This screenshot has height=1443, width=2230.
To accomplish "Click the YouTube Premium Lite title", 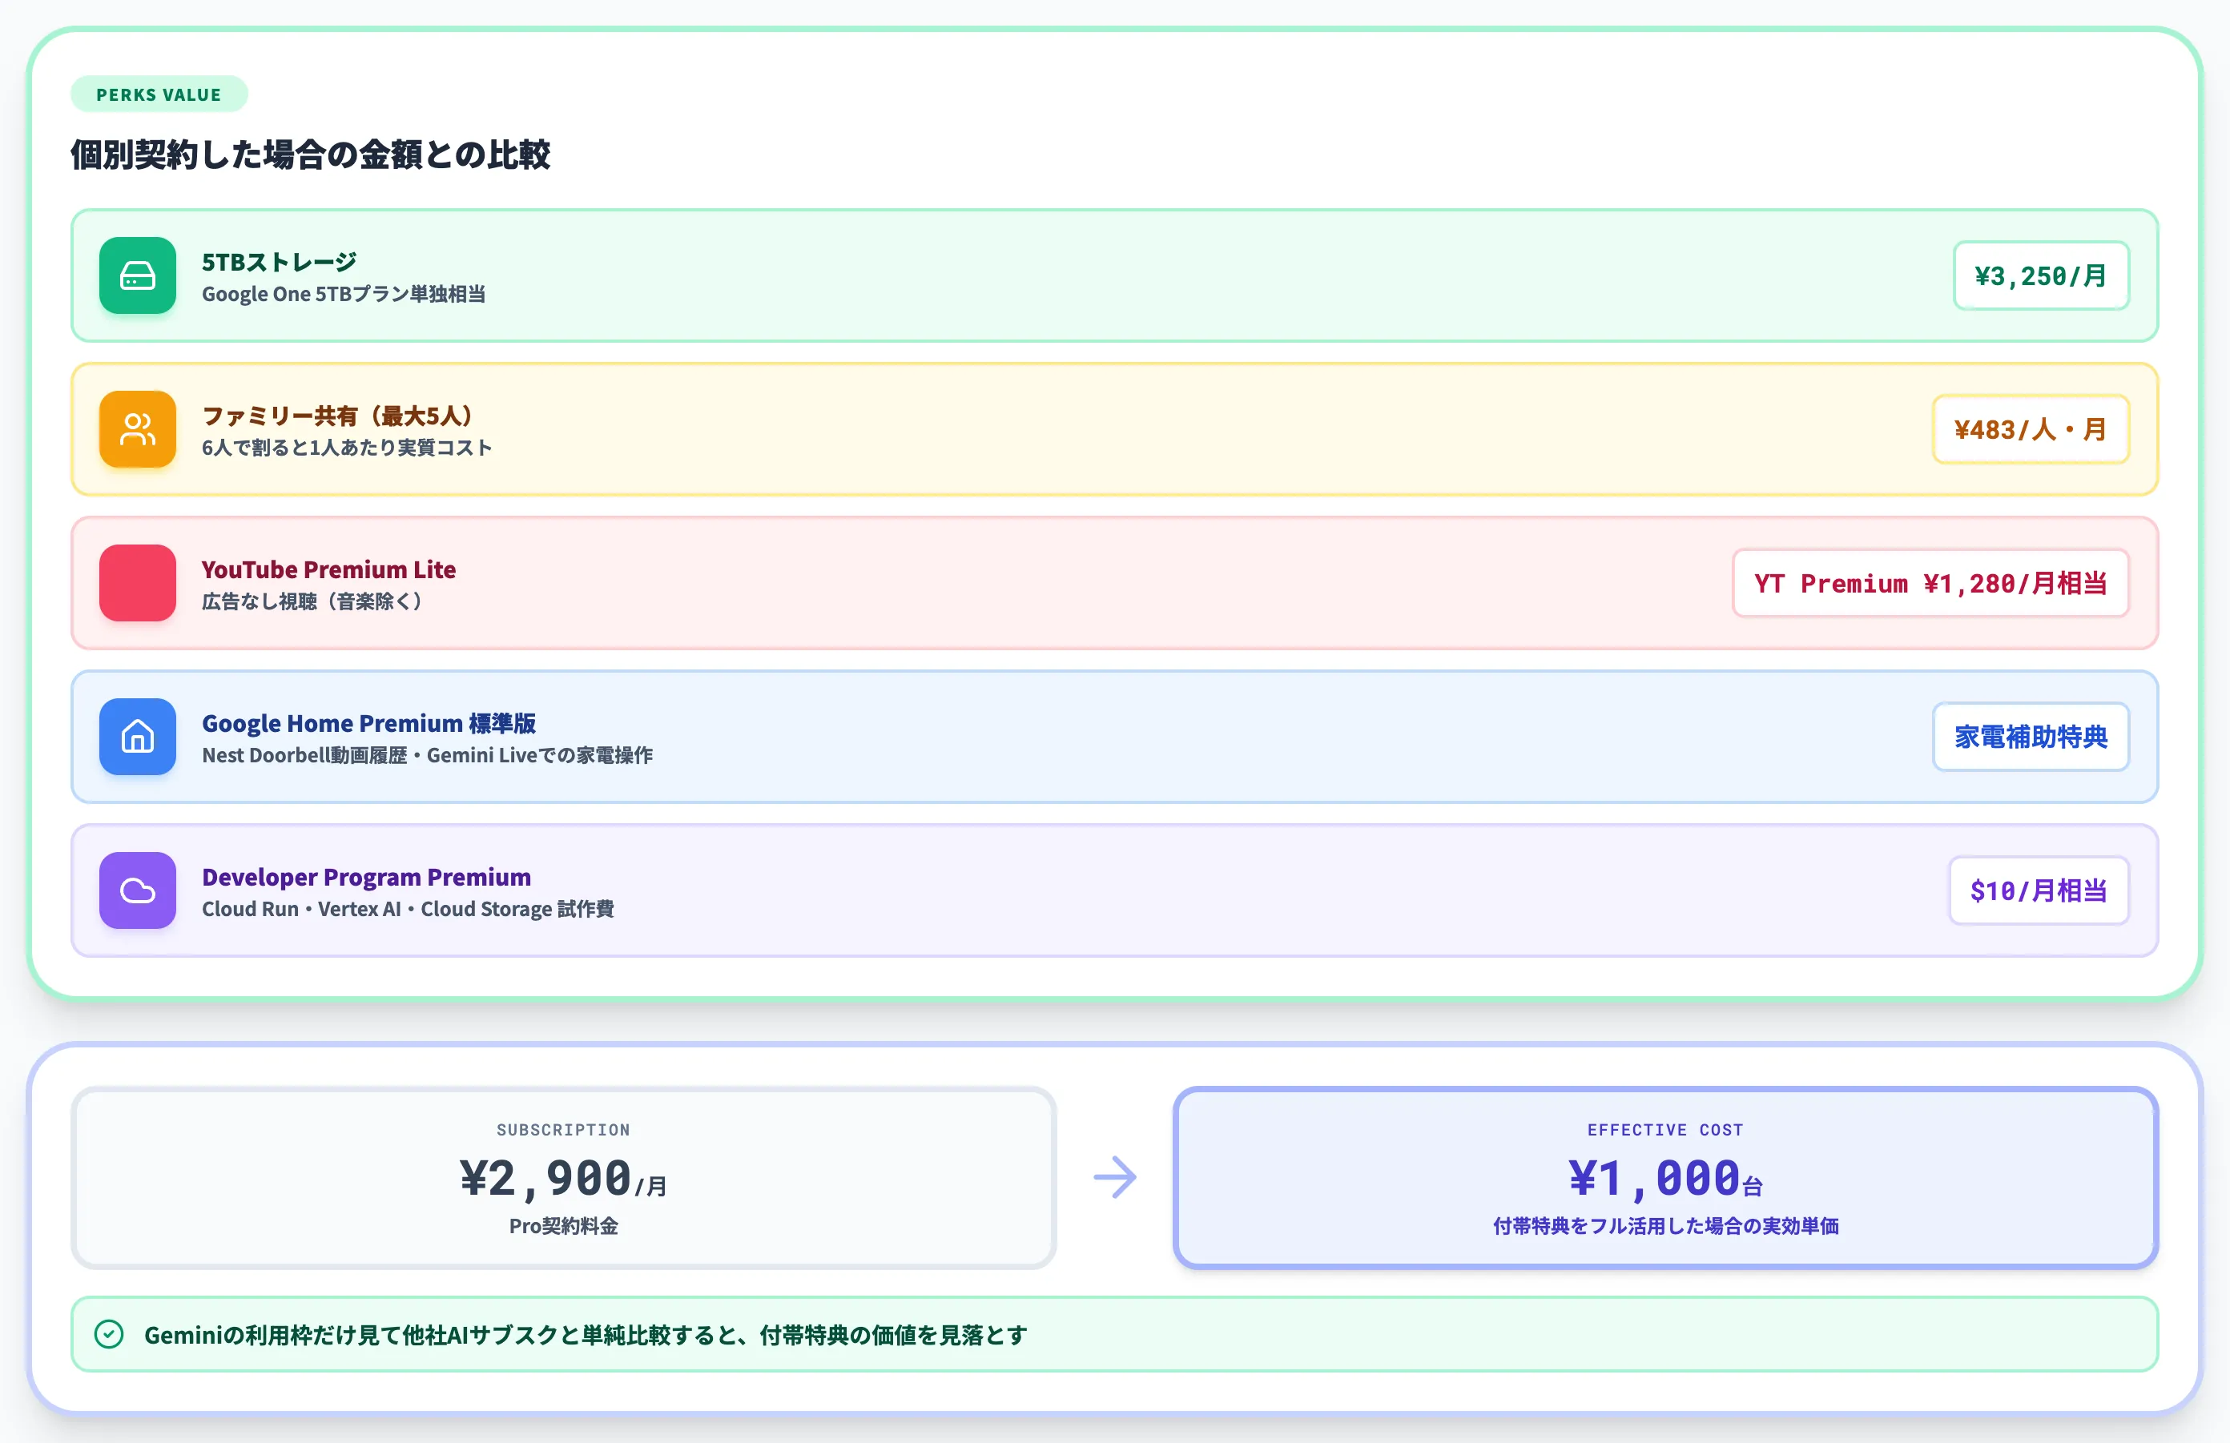I will [329, 569].
